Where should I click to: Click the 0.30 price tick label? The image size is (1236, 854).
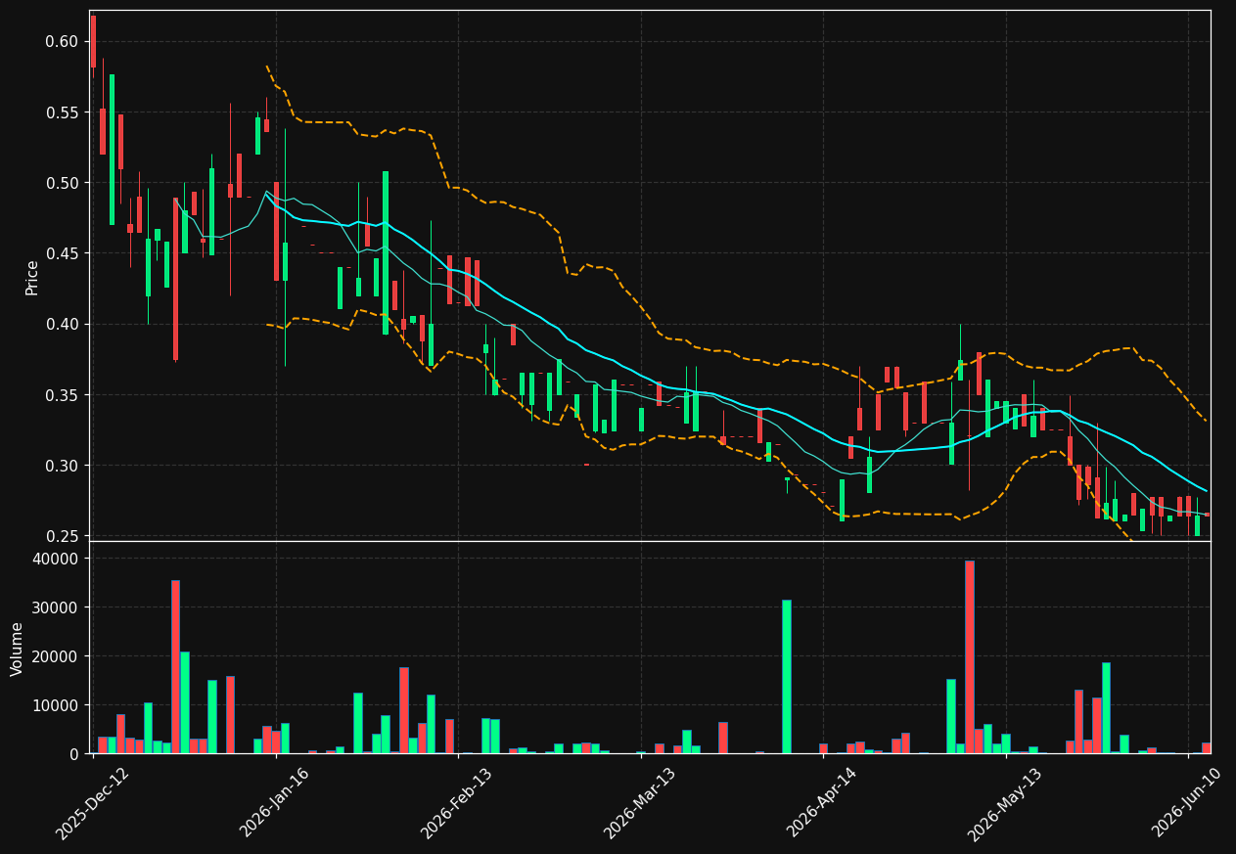pos(62,466)
